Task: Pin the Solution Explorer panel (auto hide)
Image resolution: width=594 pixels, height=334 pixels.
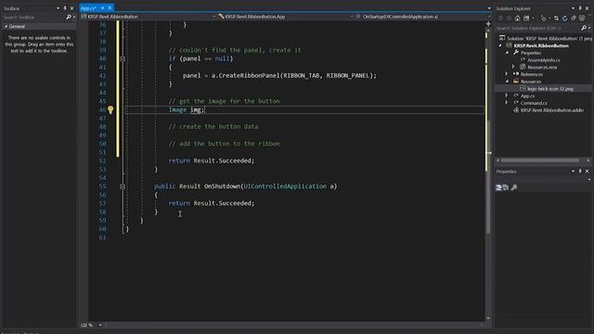Action: [x=580, y=8]
